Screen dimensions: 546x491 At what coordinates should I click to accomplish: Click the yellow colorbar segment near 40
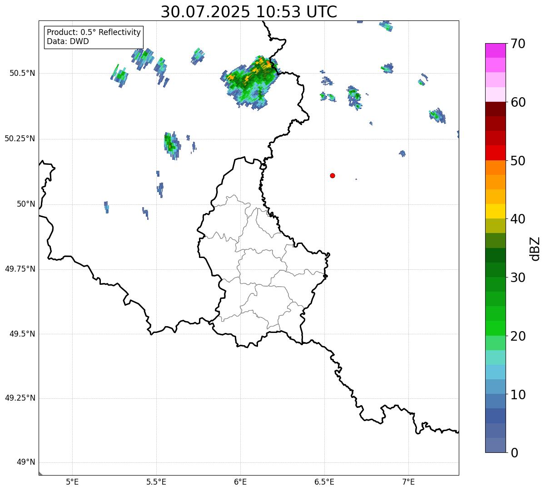click(496, 211)
